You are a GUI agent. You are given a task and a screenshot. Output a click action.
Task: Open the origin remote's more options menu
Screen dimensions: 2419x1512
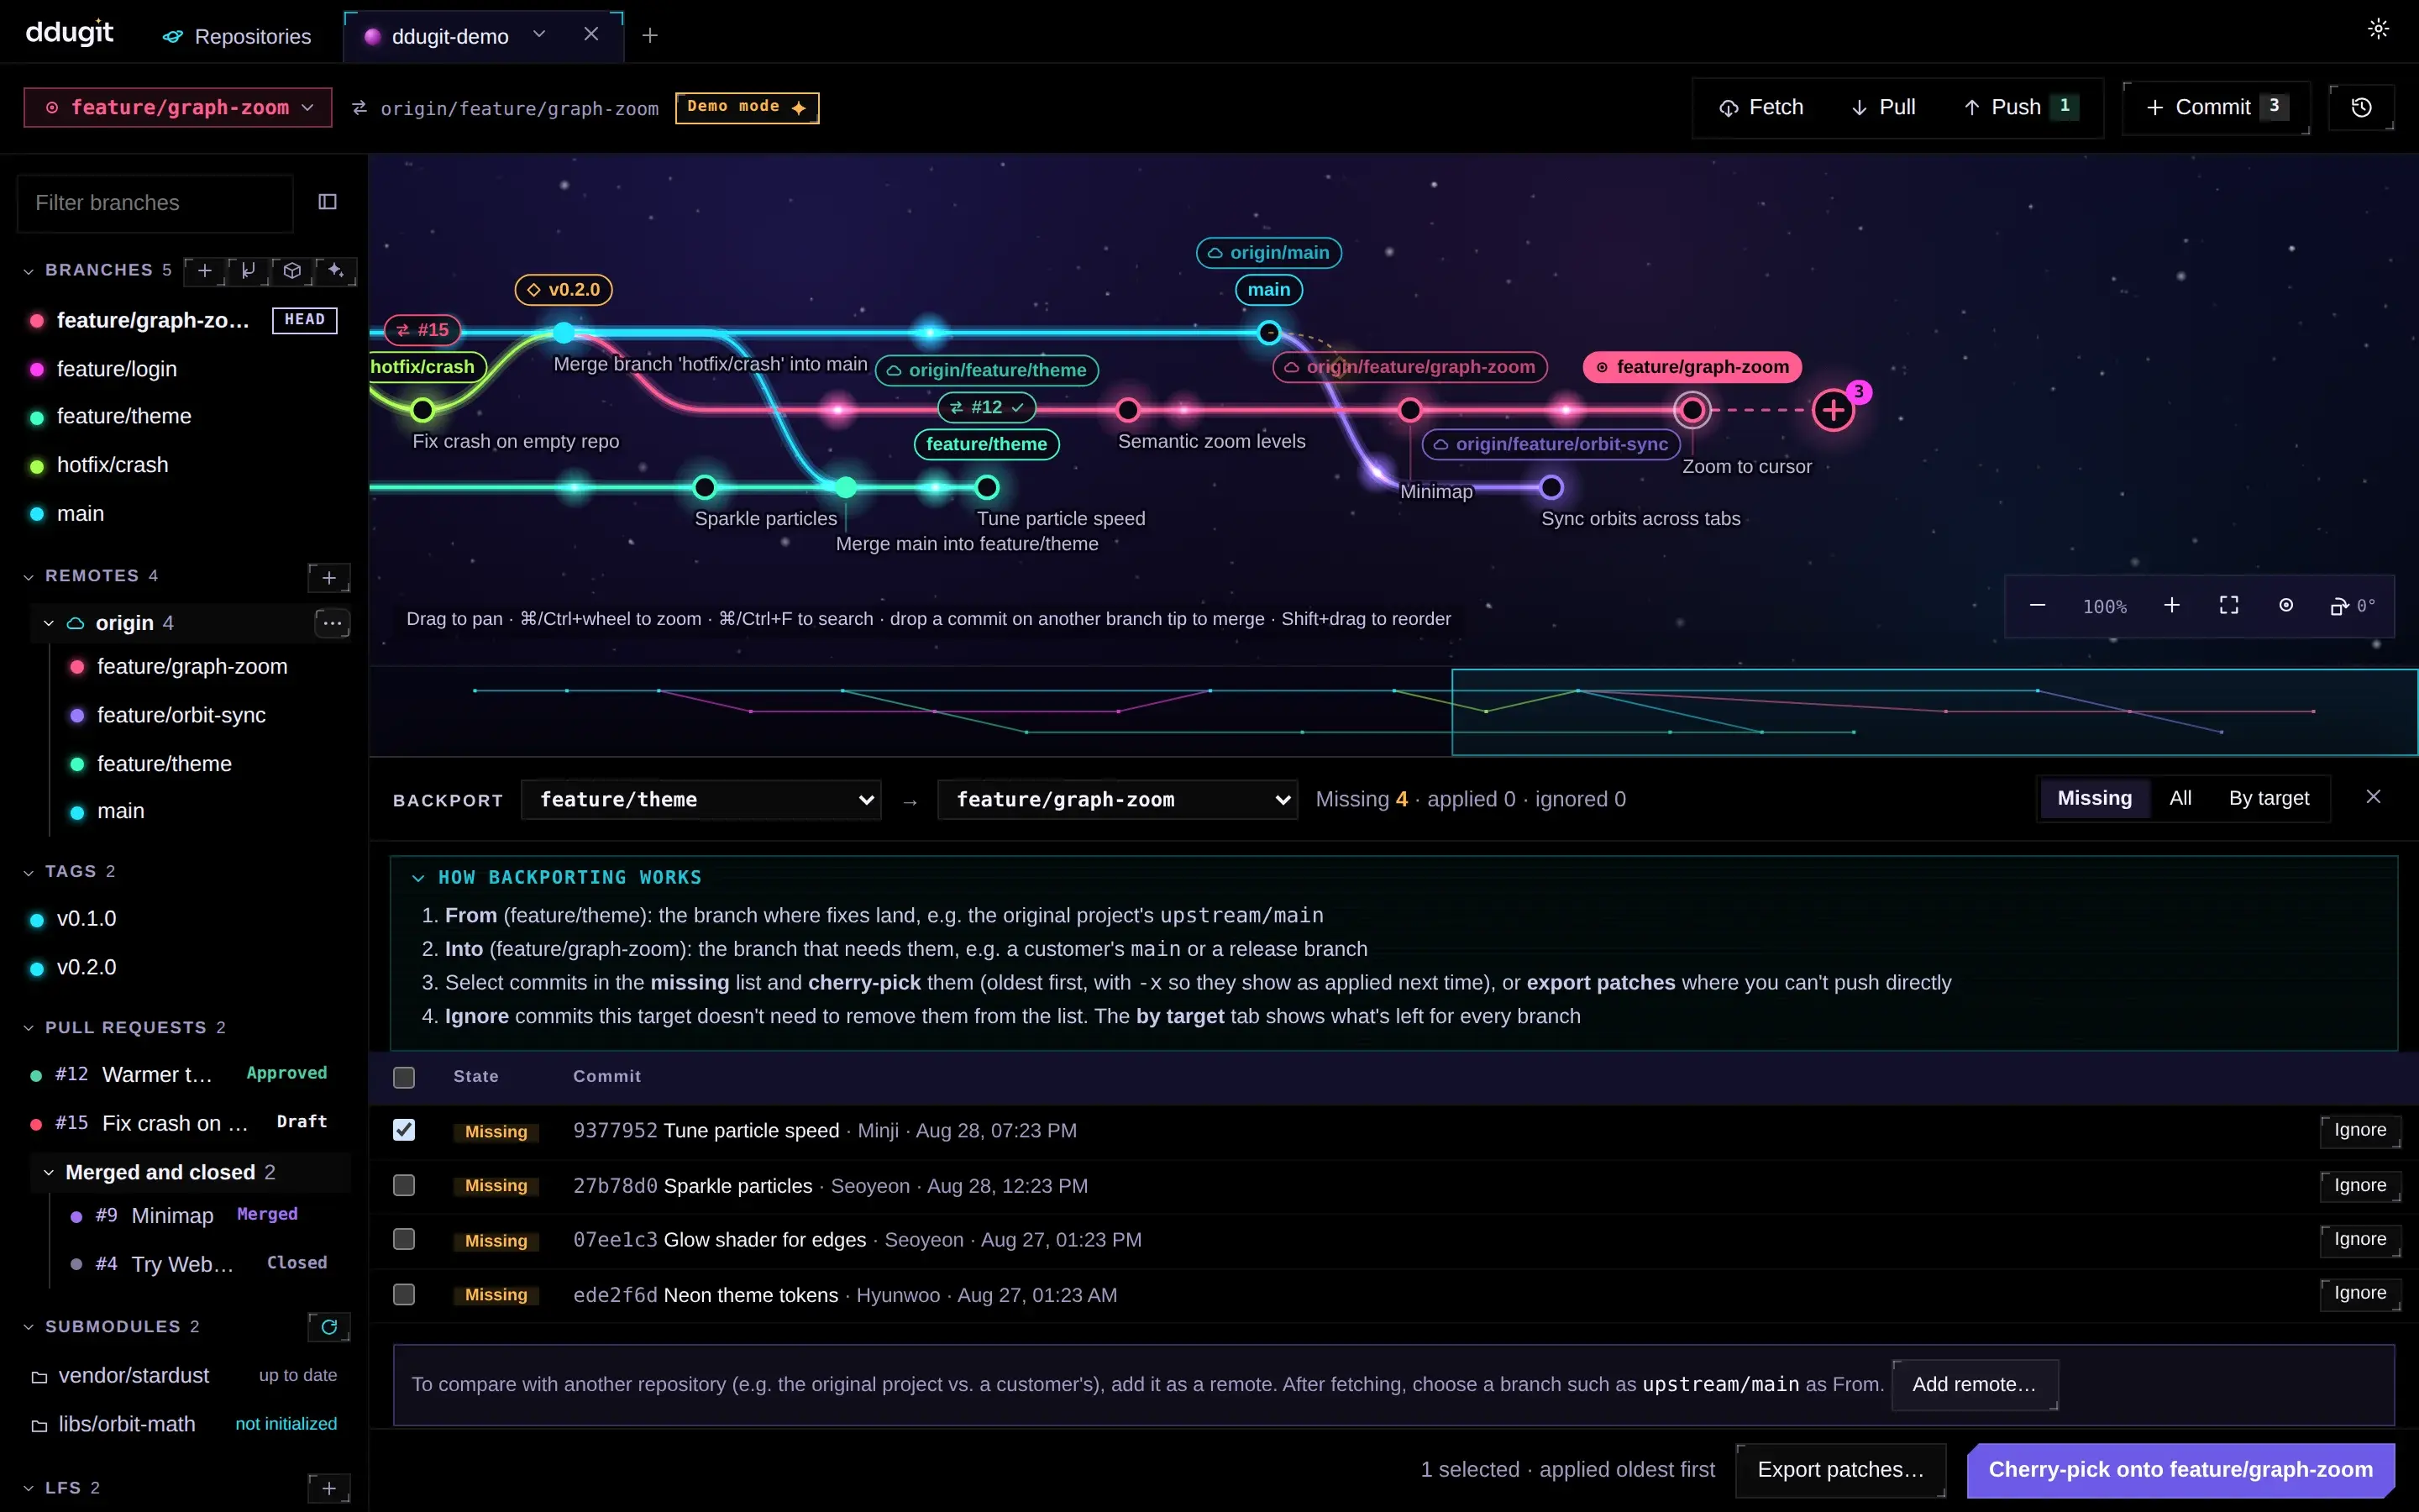(x=332, y=623)
